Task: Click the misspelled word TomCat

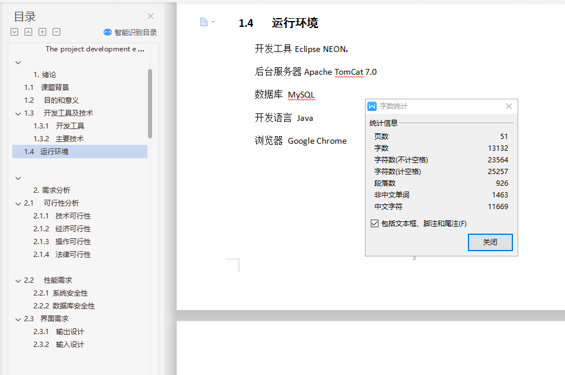Action: [349, 72]
